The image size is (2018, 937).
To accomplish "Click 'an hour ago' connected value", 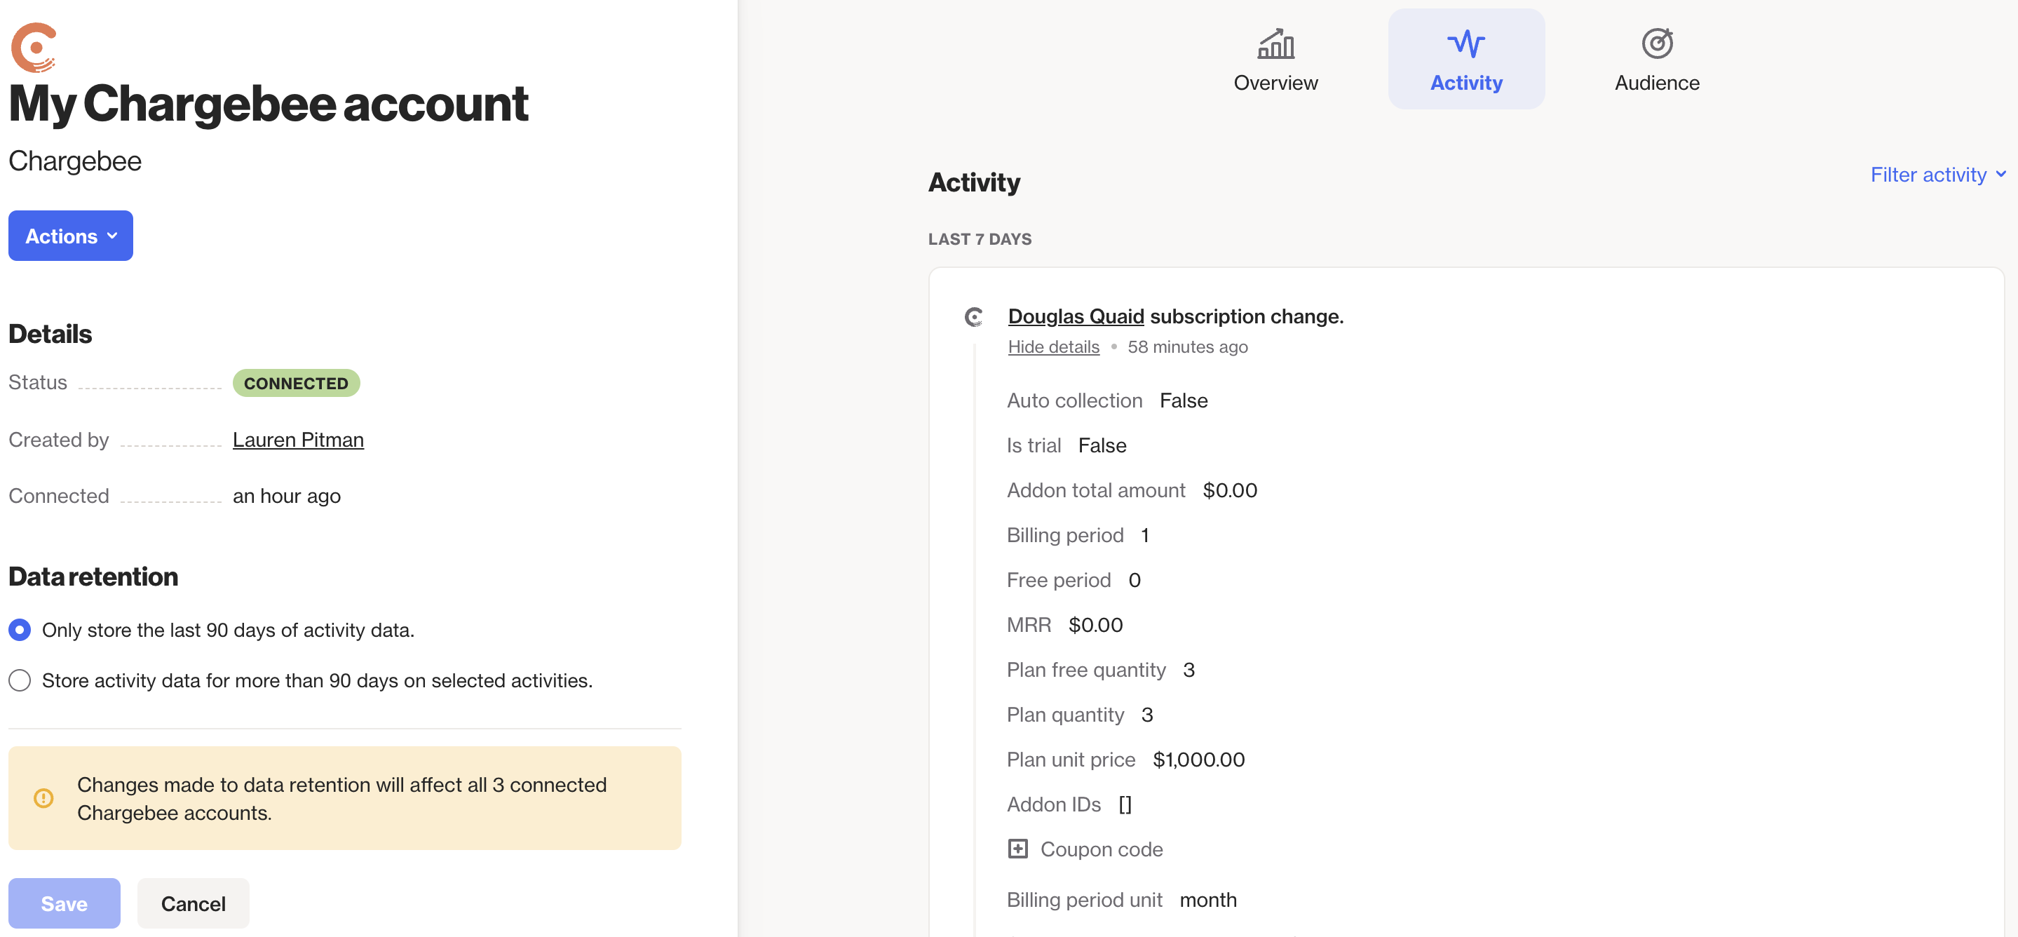I will point(287,496).
